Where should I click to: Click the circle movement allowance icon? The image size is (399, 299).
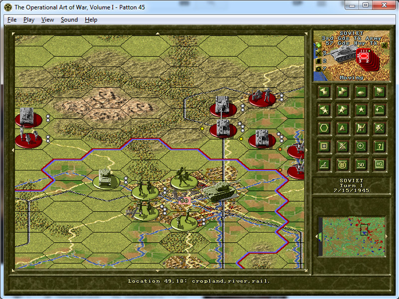318,69
